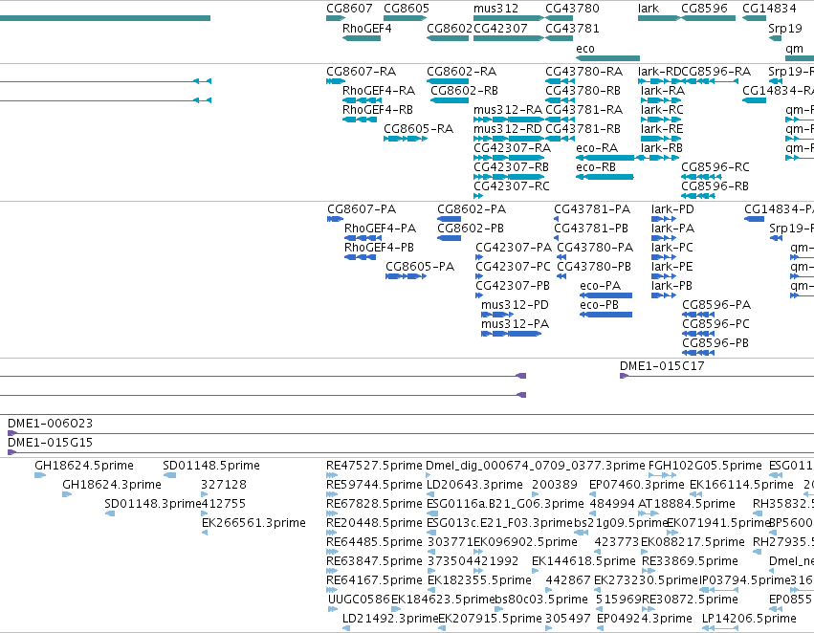Click the CG8607-PA protein label
This screenshot has width=814, height=633.
(x=362, y=209)
